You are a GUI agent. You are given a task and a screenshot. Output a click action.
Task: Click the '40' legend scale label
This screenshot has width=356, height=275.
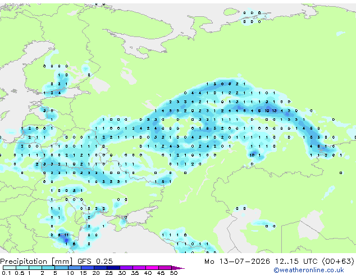coord(148,273)
